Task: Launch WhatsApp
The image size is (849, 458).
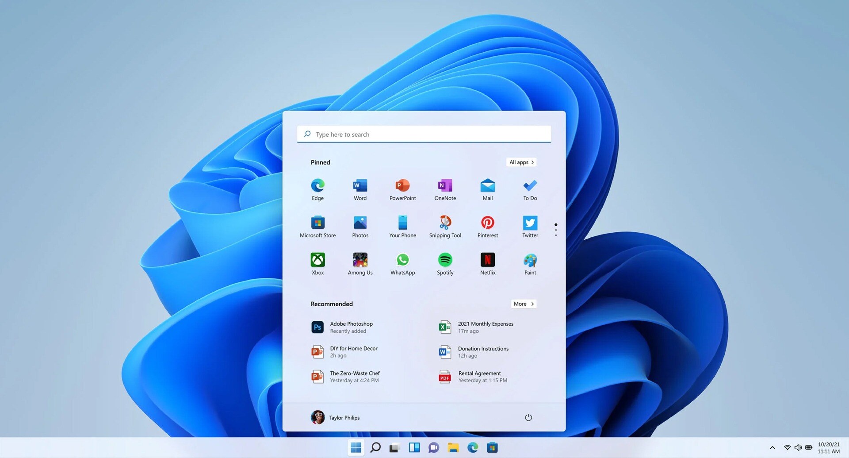Action: 402,264
